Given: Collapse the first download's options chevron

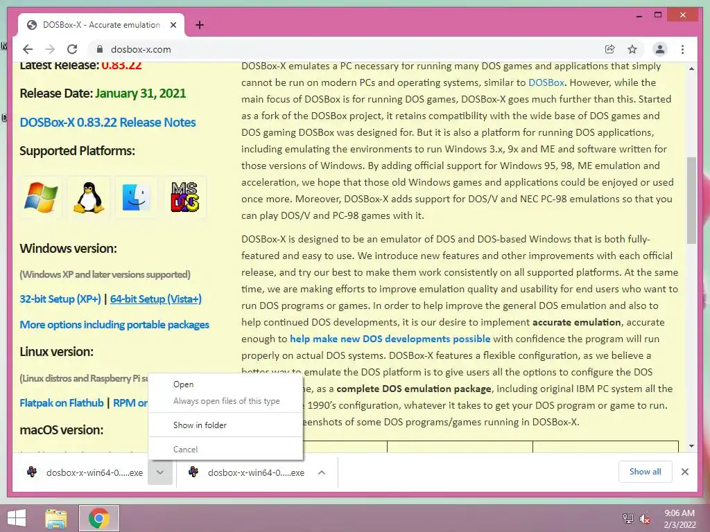Looking at the screenshot, I should click(160, 472).
